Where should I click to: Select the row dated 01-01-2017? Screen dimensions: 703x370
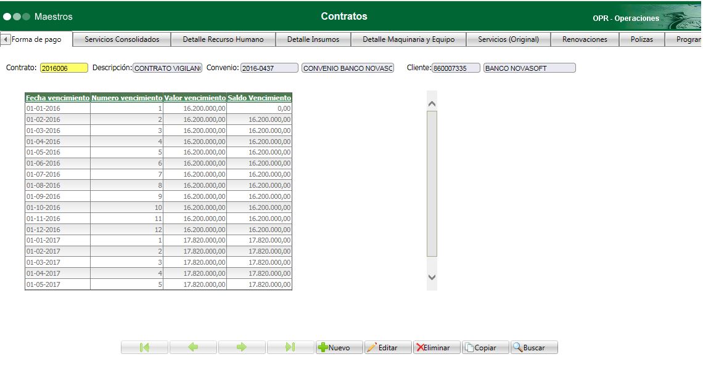[158, 240]
